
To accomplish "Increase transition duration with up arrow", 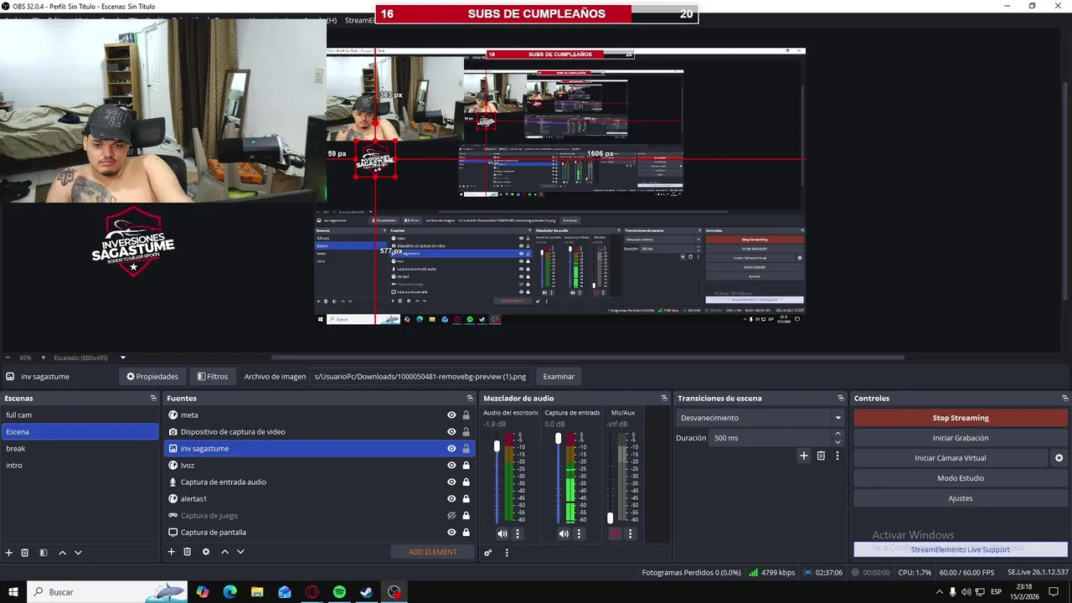I will pos(837,434).
